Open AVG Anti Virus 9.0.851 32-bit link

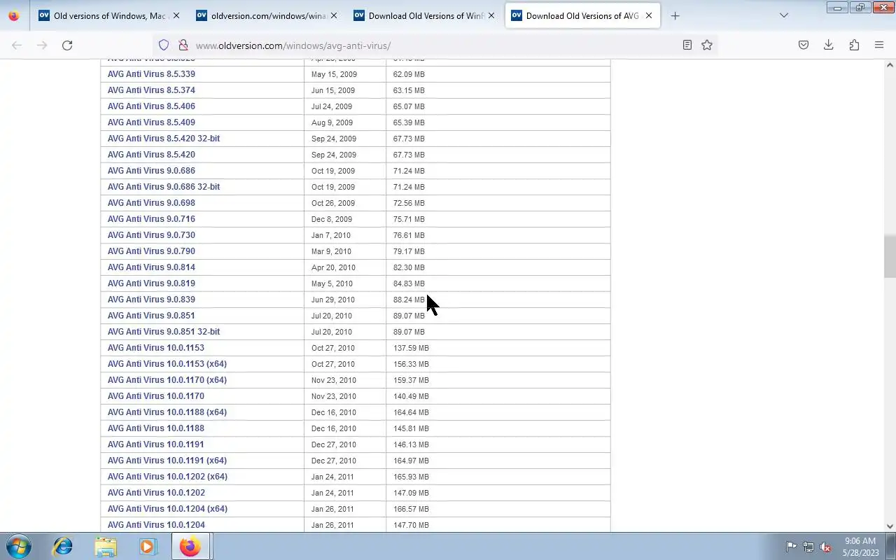point(164,332)
